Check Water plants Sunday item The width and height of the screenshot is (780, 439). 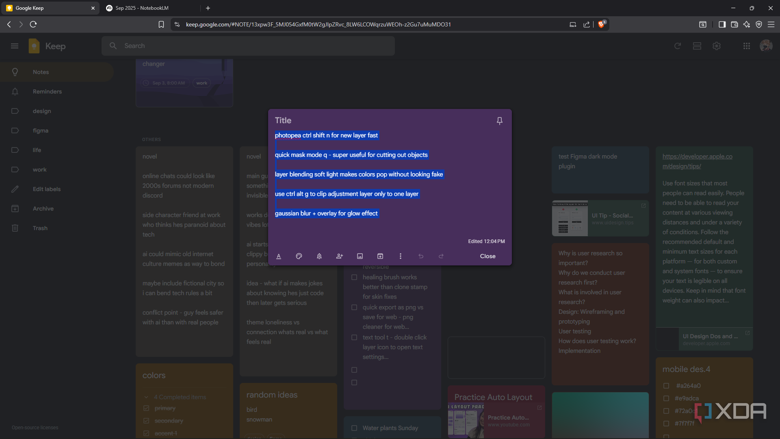(354, 428)
